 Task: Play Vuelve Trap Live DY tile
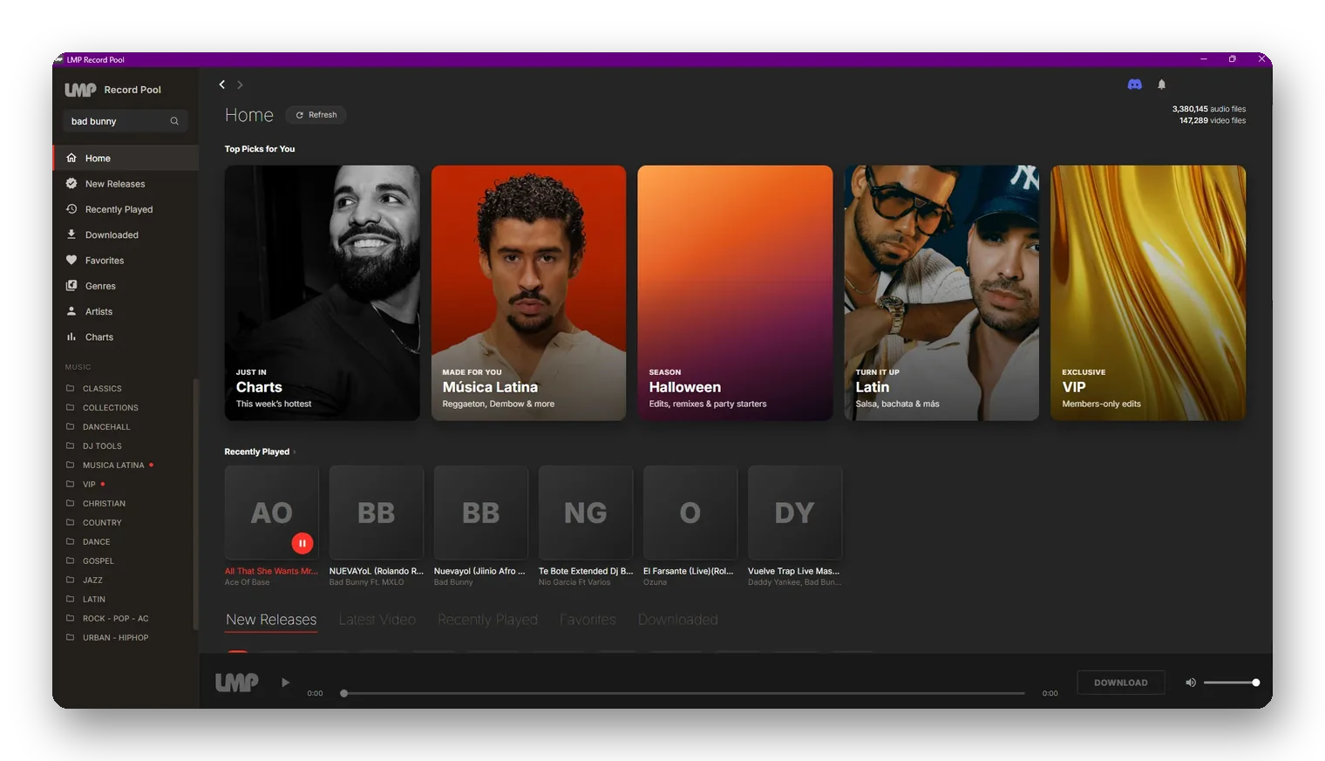[x=795, y=513]
